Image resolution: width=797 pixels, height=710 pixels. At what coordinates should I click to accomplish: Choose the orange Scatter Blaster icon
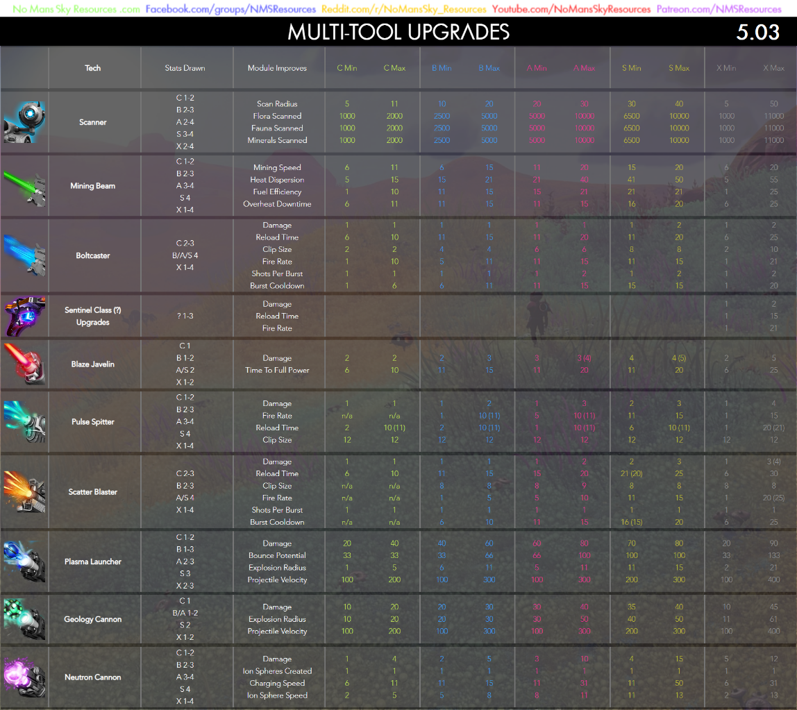[24, 491]
